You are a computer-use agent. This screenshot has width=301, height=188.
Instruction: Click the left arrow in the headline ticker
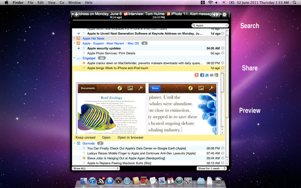click(214, 15)
